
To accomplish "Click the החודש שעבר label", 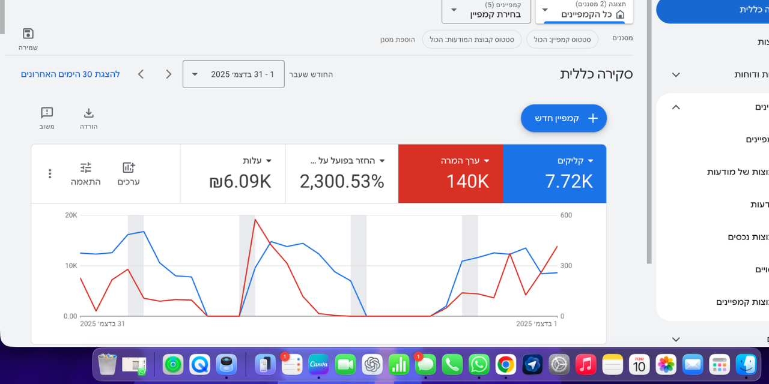I will pos(311,74).
